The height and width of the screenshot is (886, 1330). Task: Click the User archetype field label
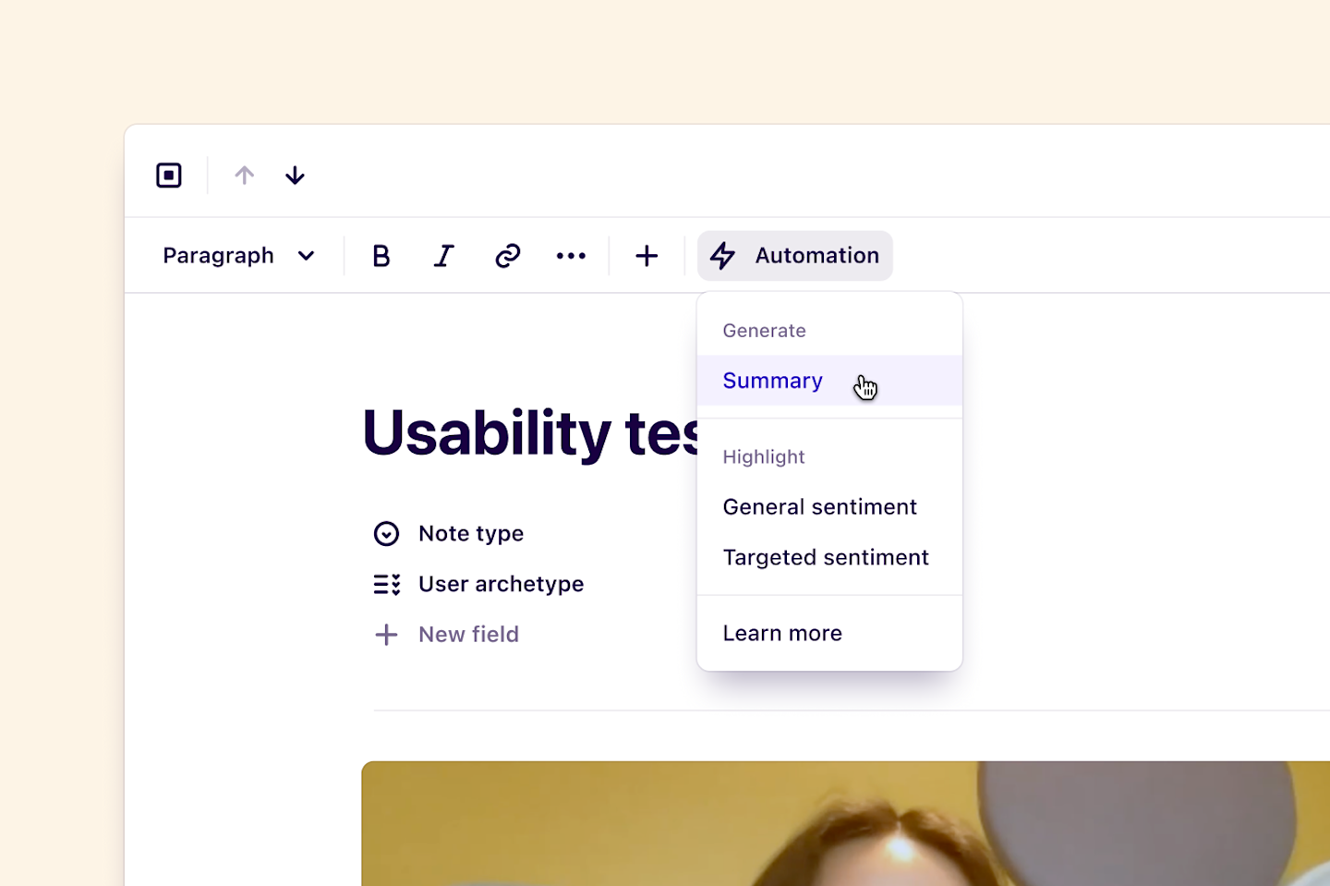click(x=501, y=584)
